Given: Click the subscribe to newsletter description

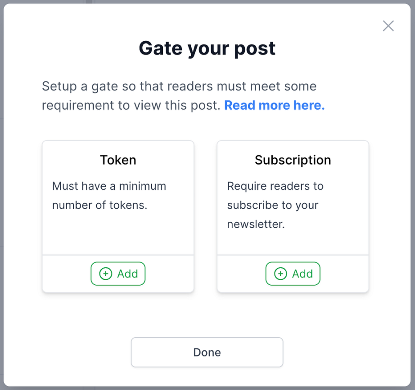Looking at the screenshot, I should (x=275, y=205).
